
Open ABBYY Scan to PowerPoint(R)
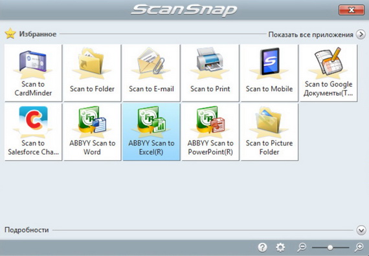(210, 132)
